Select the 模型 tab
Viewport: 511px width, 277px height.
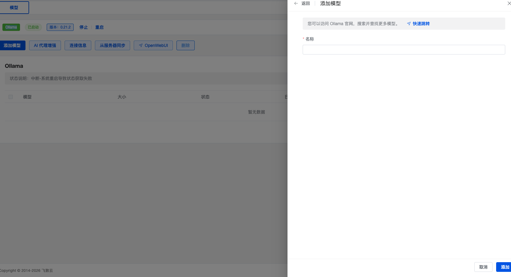pyautogui.click(x=14, y=8)
